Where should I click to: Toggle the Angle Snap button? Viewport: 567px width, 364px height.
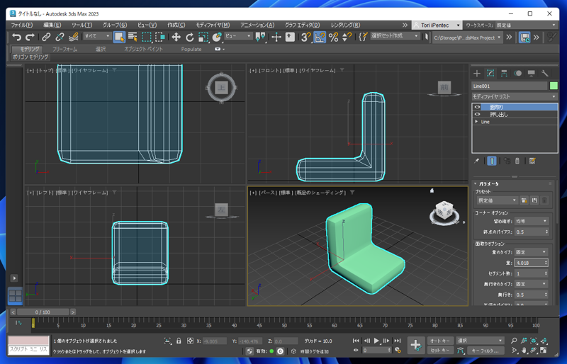[320, 37]
